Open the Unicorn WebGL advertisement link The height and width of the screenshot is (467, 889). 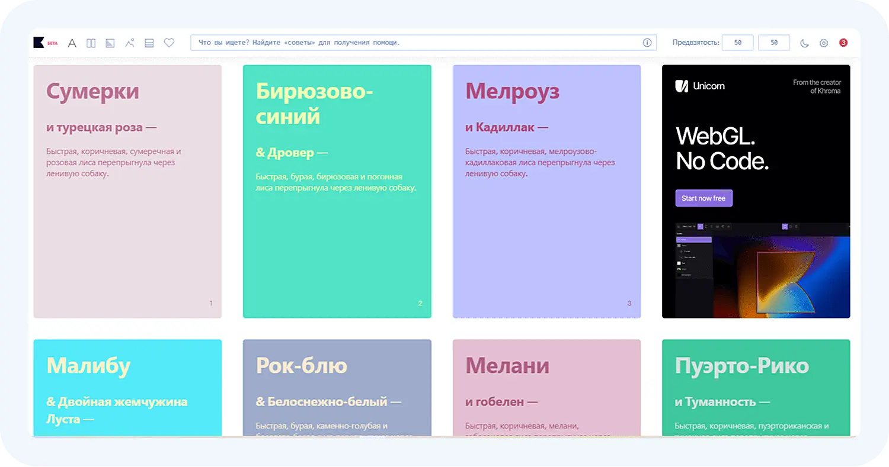tap(756, 148)
